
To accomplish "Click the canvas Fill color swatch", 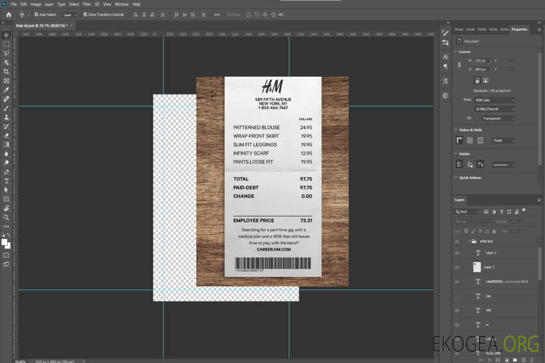I will pyautogui.click(x=477, y=118).
